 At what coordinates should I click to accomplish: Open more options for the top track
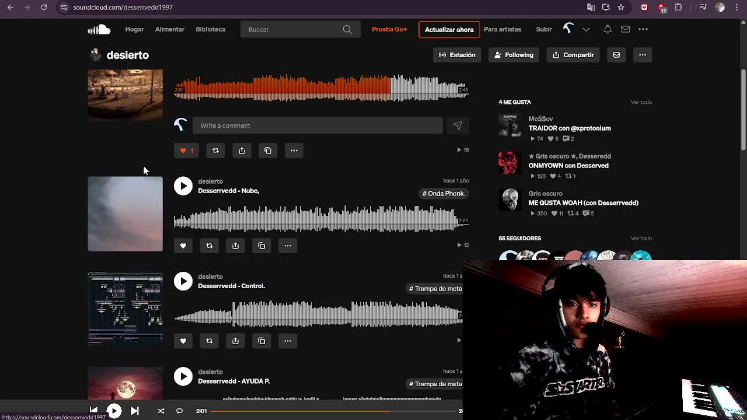point(294,150)
